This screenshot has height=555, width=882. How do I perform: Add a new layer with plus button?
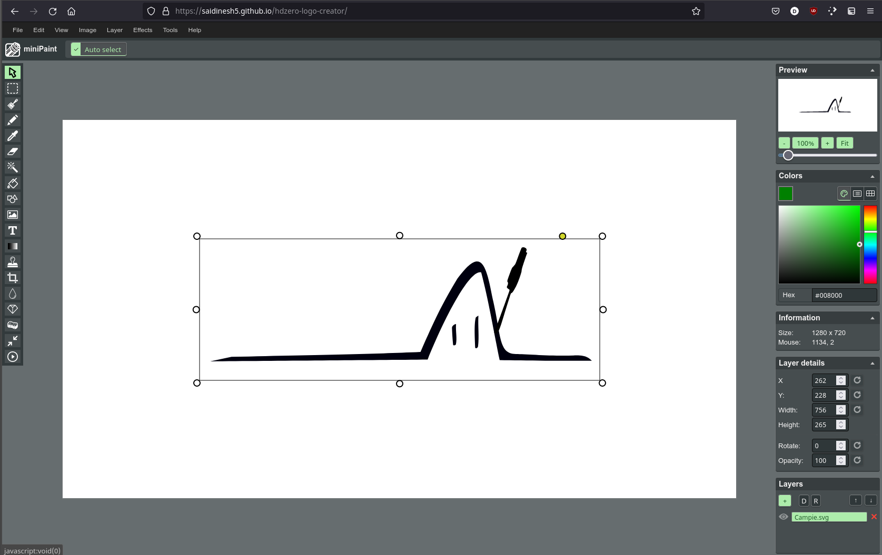pyautogui.click(x=785, y=501)
